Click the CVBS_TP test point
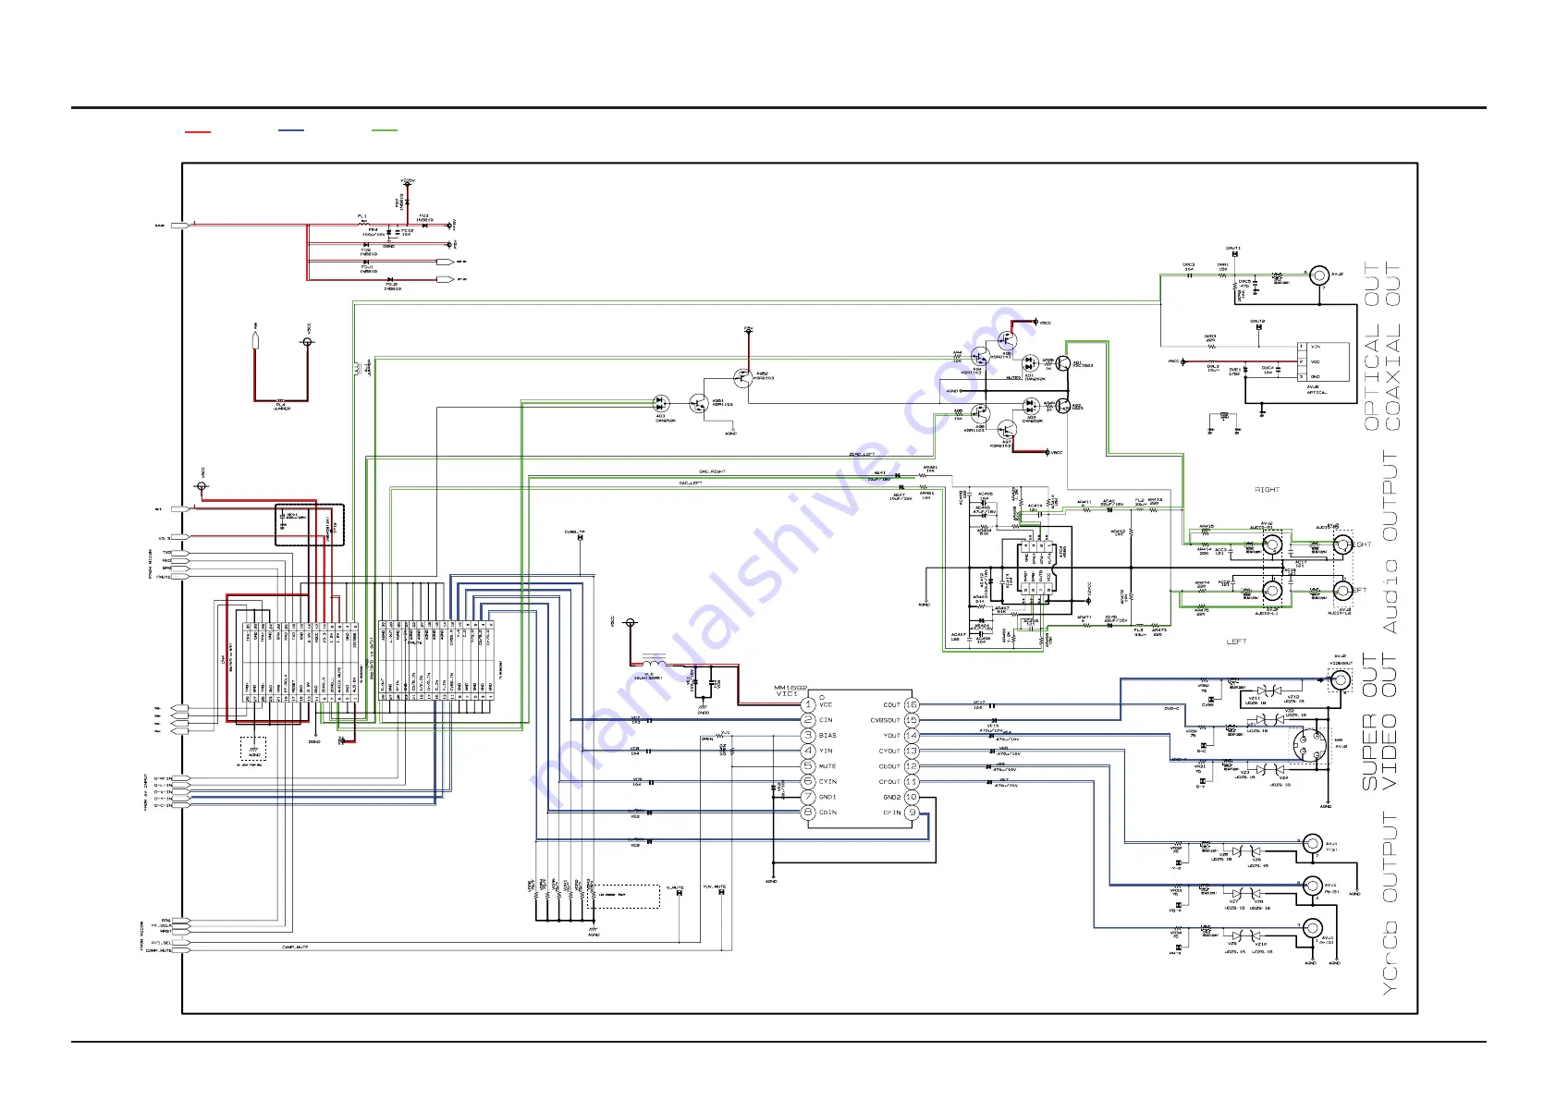 coord(578,536)
